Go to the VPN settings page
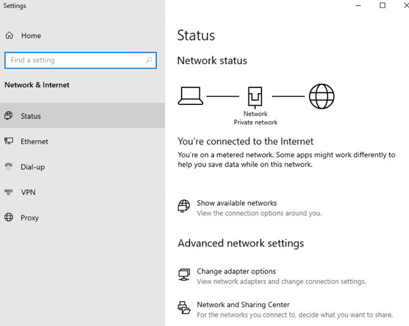The width and height of the screenshot is (409, 326). coord(28,192)
